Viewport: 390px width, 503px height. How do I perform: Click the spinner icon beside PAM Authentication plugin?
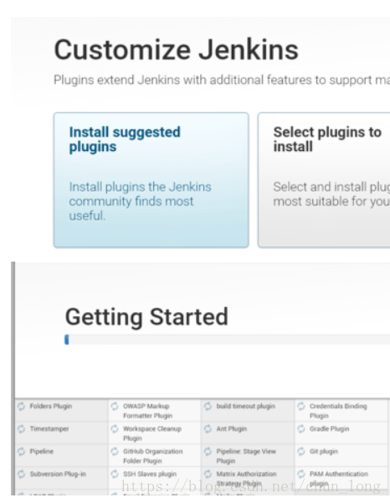pos(301,474)
